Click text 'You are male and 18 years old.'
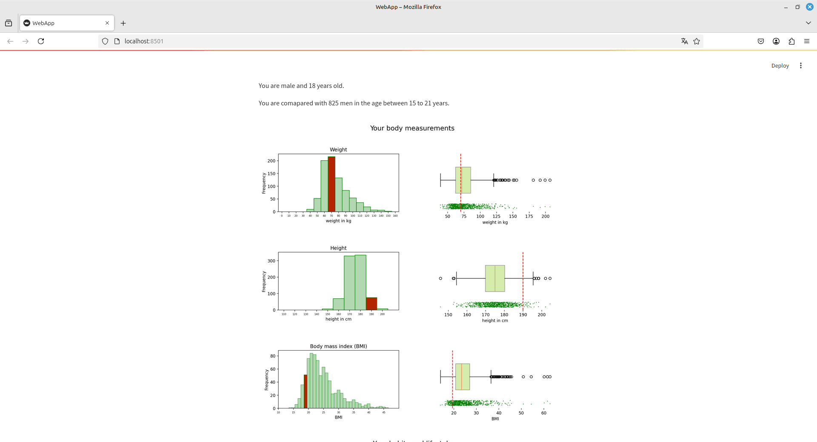817x442 pixels. tap(301, 86)
